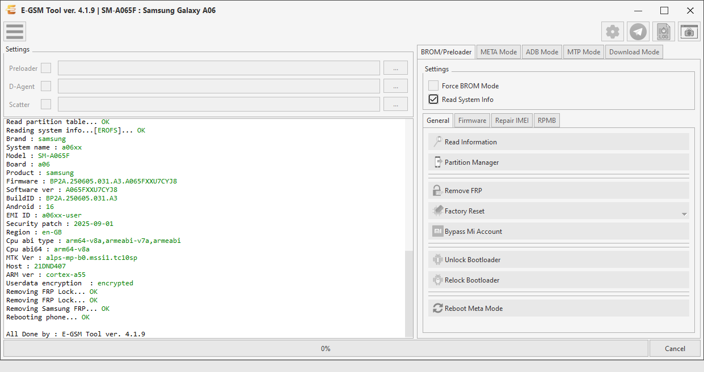Screen dimensions: 704x372
Task: Click Partition Manager button
Action: click(x=559, y=162)
